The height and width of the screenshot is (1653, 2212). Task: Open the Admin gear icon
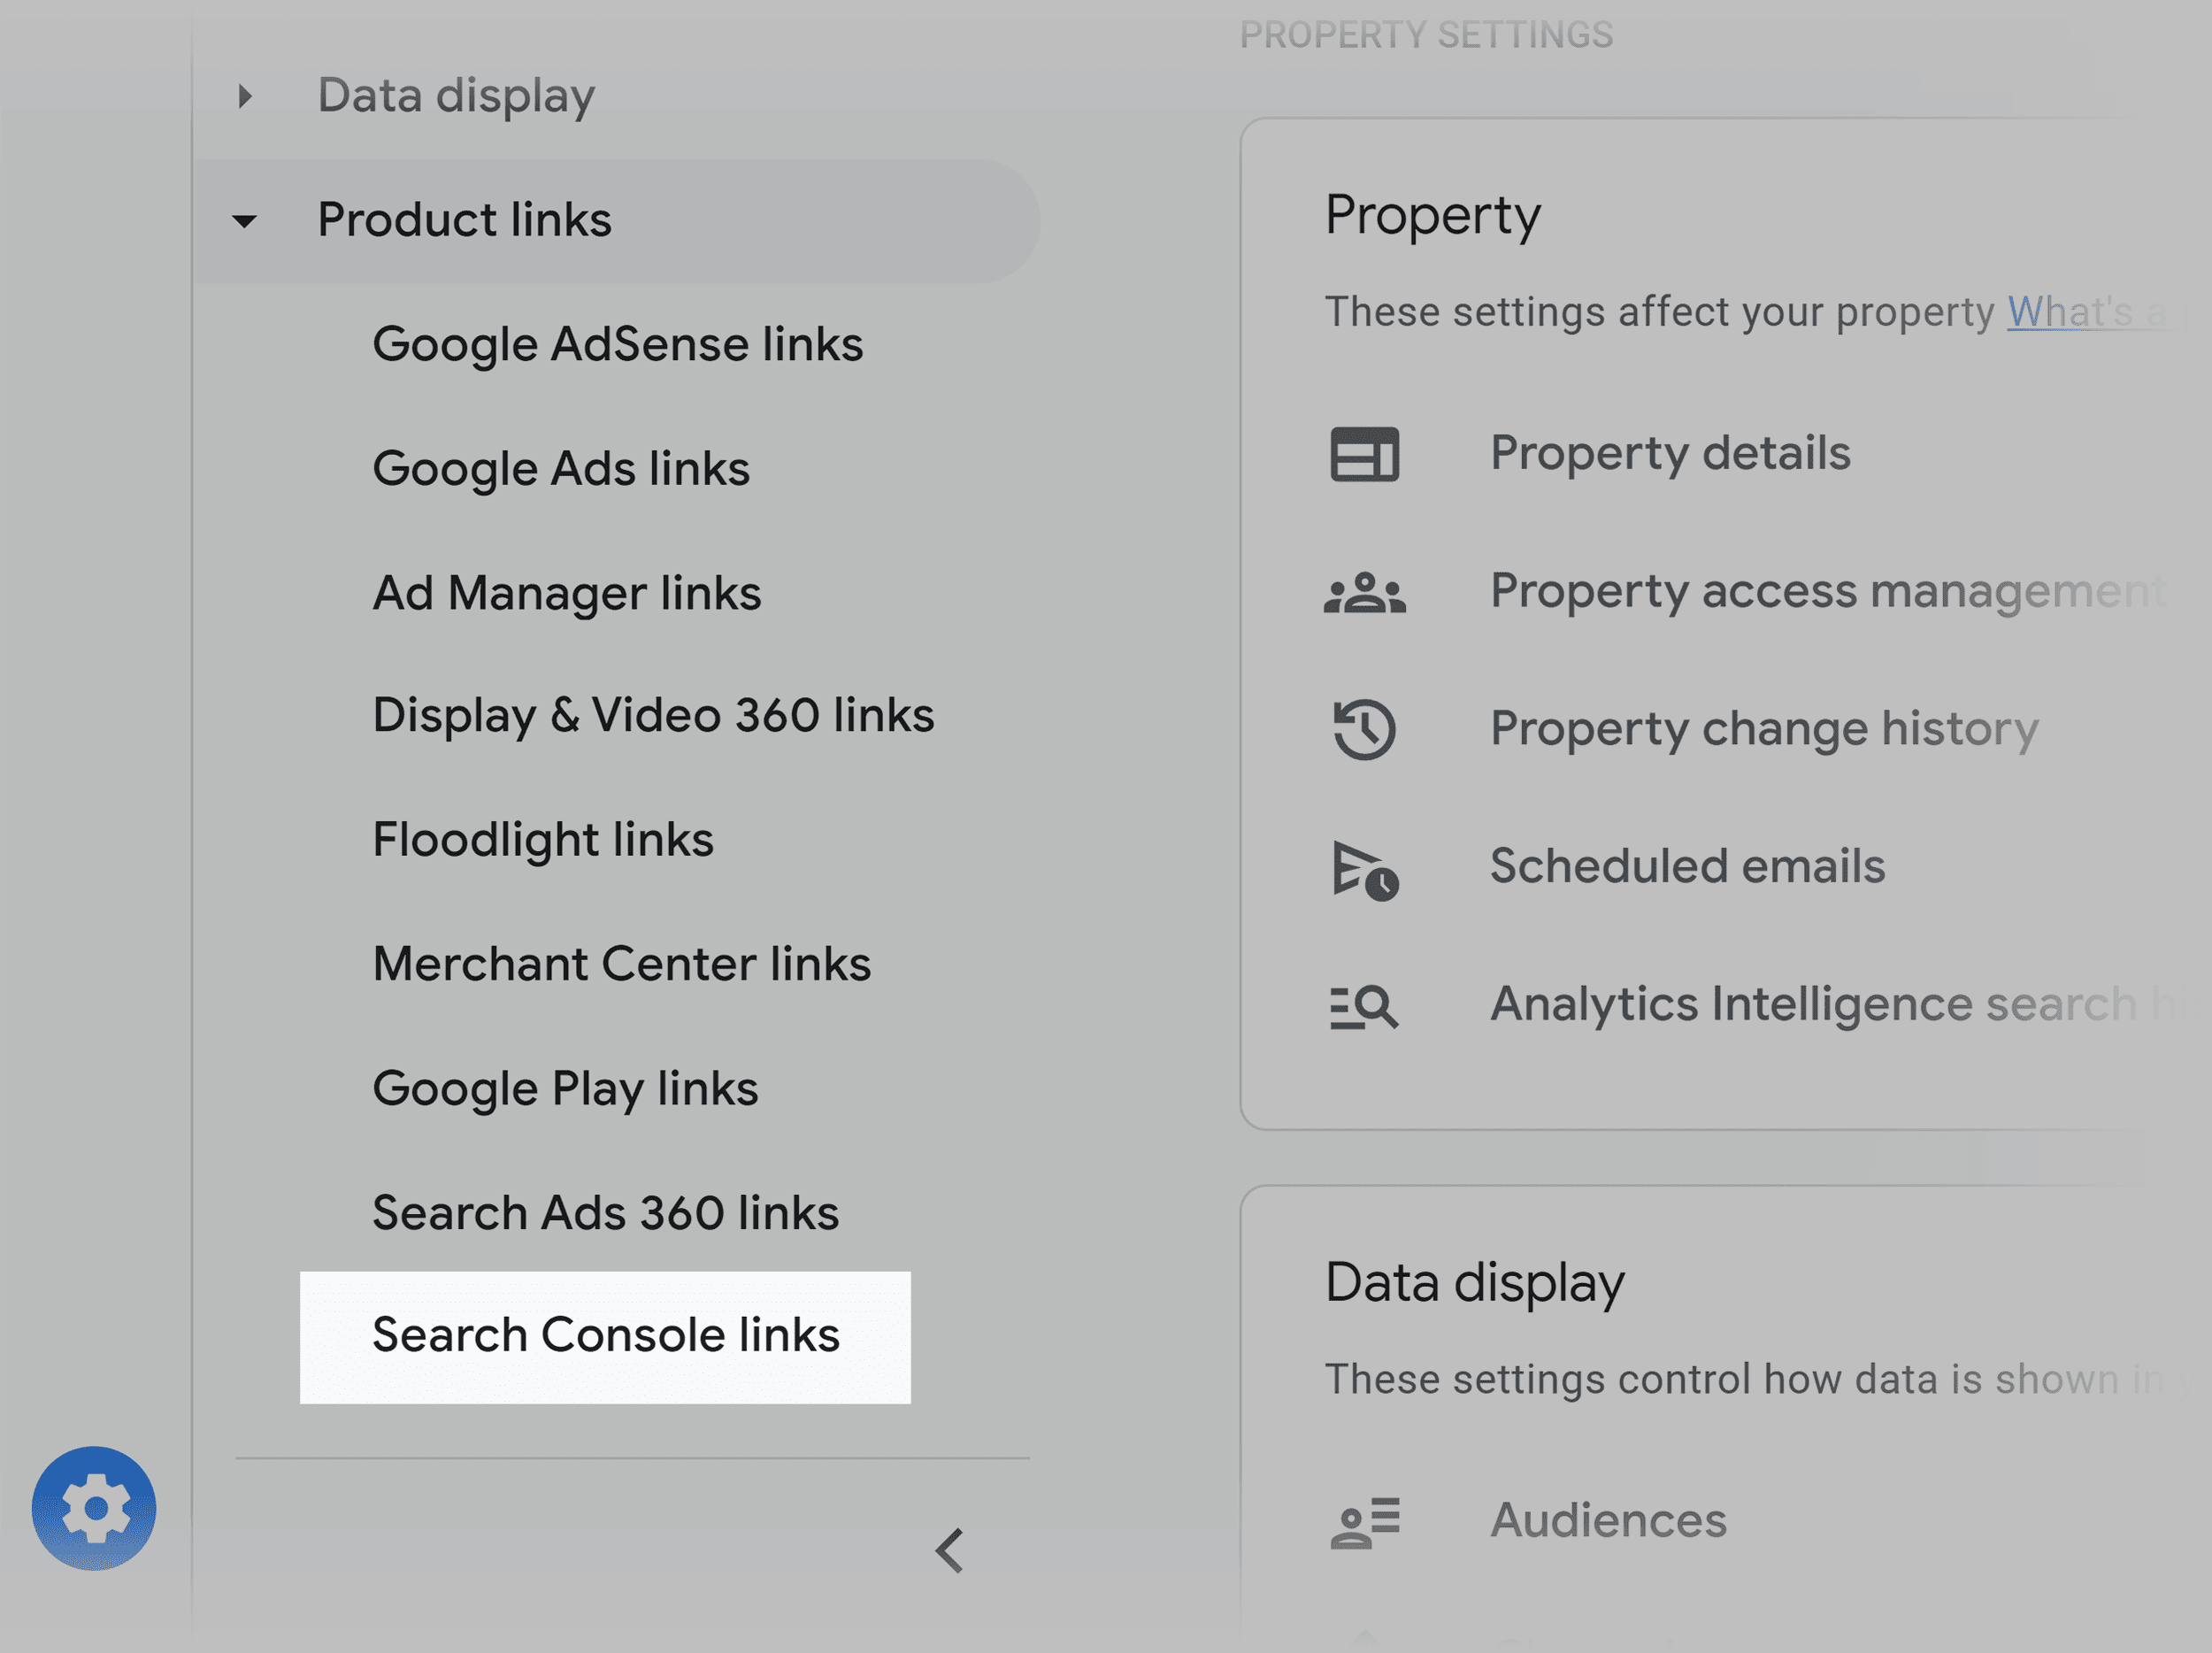pyautogui.click(x=94, y=1508)
